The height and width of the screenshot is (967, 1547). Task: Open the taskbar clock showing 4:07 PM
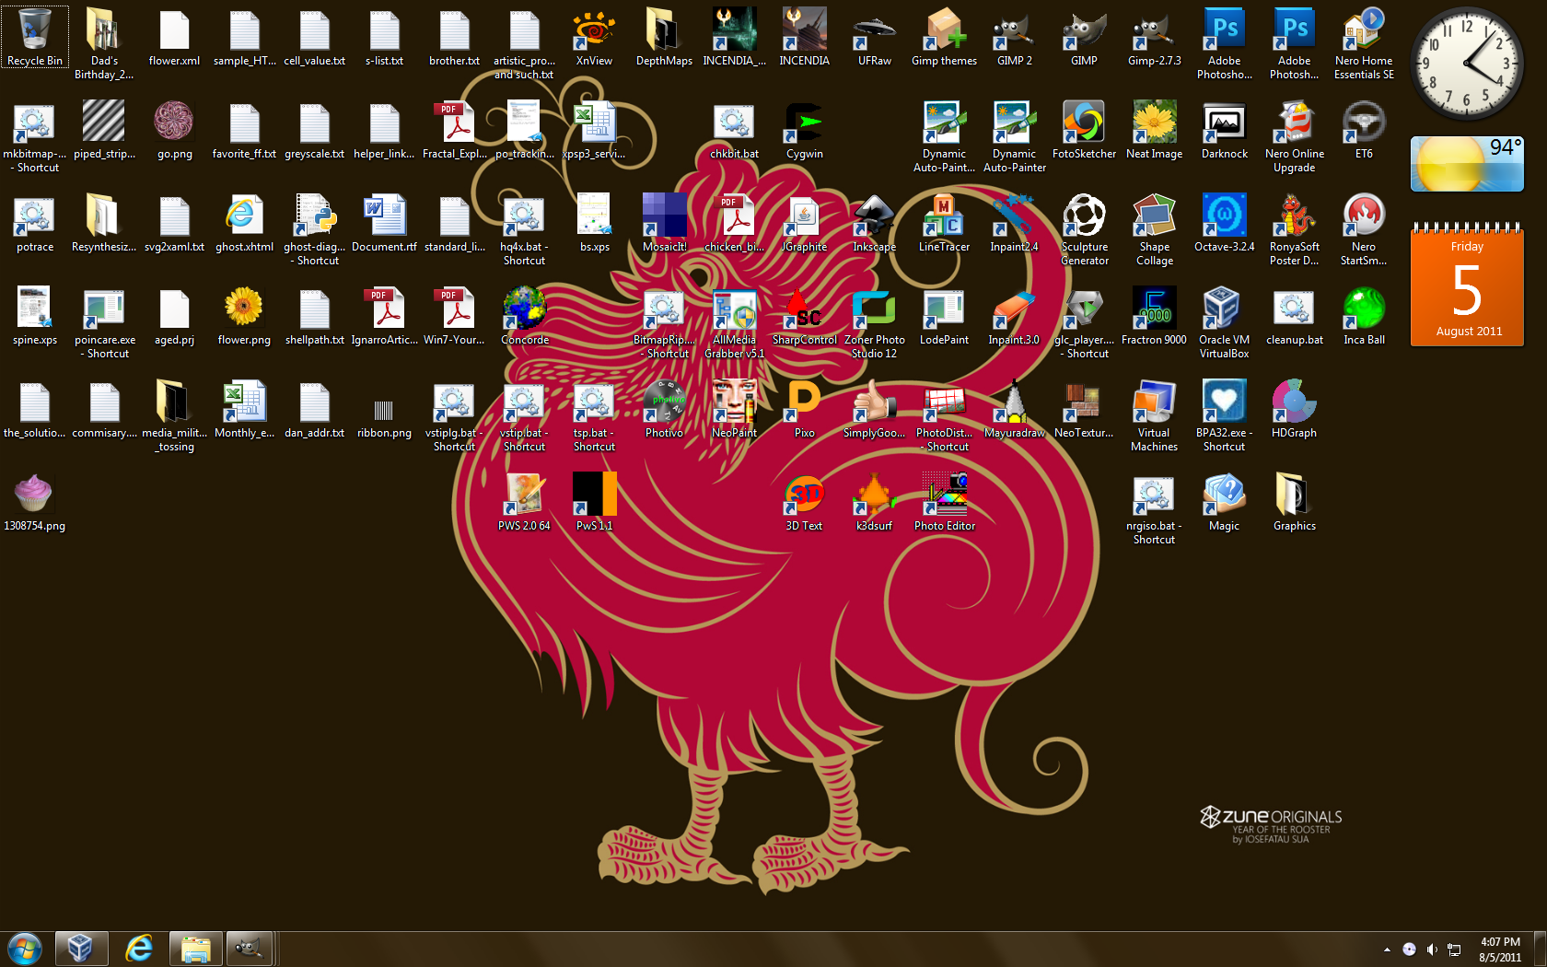pyautogui.click(x=1500, y=950)
